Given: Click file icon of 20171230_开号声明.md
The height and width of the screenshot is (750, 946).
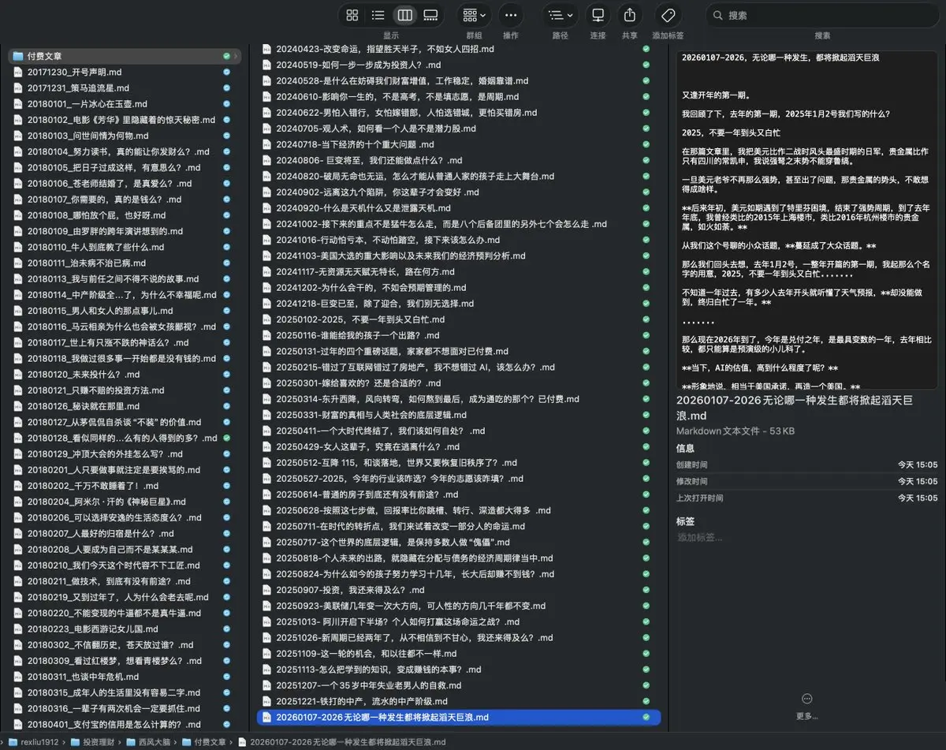Looking at the screenshot, I should point(17,72).
